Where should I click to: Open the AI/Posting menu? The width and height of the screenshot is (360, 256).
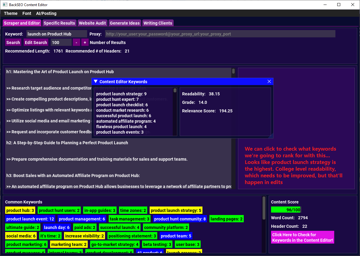tap(46, 13)
